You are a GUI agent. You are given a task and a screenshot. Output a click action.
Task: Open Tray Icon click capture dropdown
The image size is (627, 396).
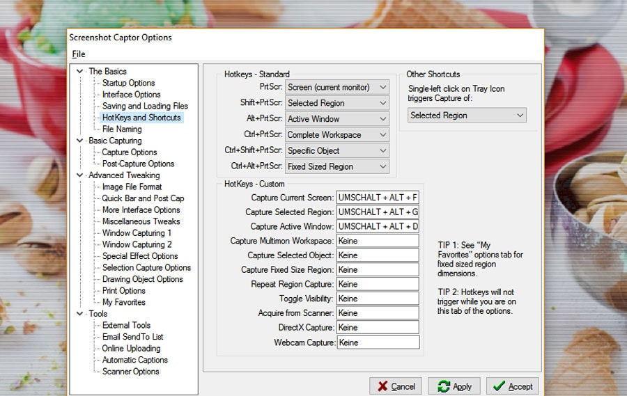click(467, 115)
